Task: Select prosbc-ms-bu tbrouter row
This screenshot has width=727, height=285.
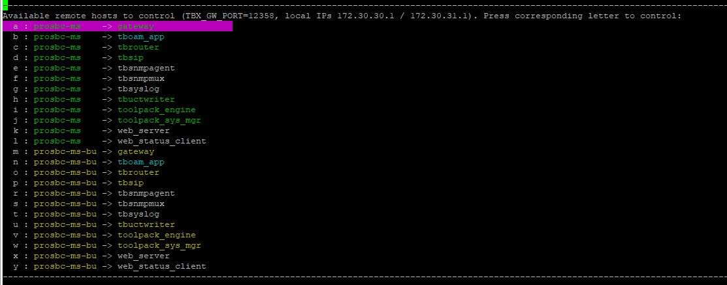Action: tap(86, 173)
